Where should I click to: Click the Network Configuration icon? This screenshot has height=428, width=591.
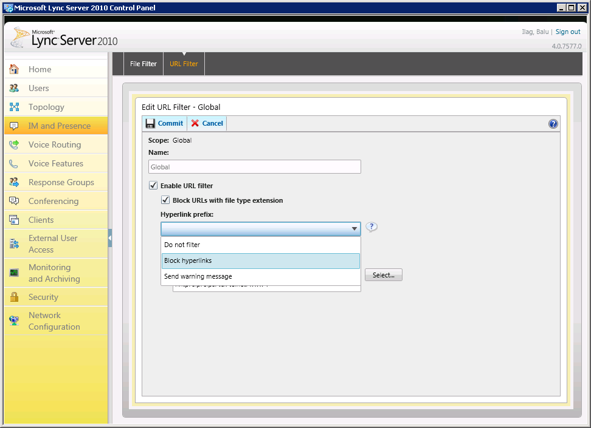tap(14, 321)
